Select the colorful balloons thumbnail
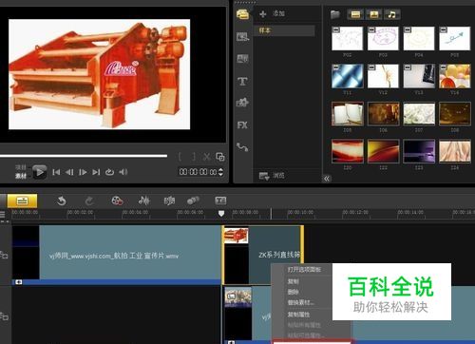The image size is (475, 344). [455, 76]
